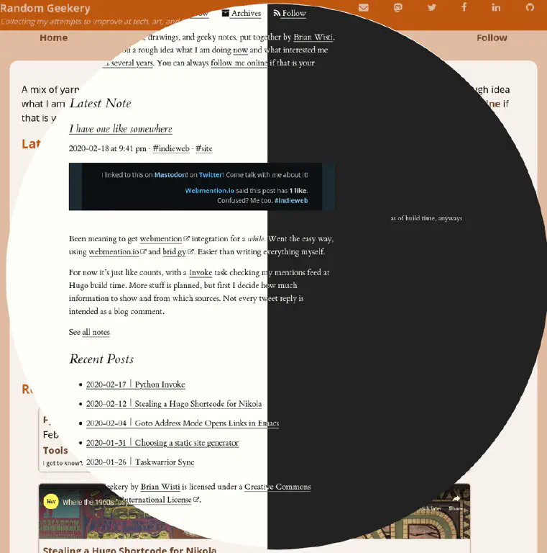The height and width of the screenshot is (553, 547).
Task: Click external-link icon after webmention.io
Action: tap(143, 252)
